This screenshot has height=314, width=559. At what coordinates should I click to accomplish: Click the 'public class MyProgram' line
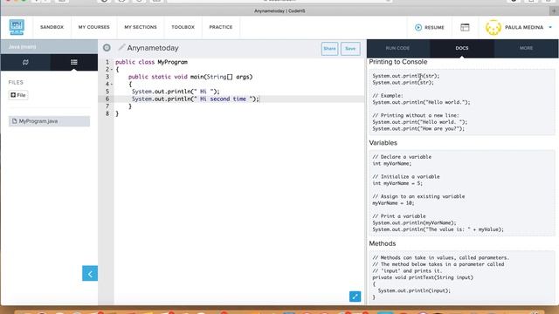[151, 62]
